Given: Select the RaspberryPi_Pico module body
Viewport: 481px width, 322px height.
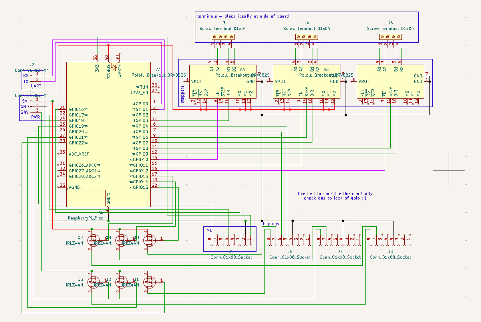Looking at the screenshot, I should (x=108, y=134).
